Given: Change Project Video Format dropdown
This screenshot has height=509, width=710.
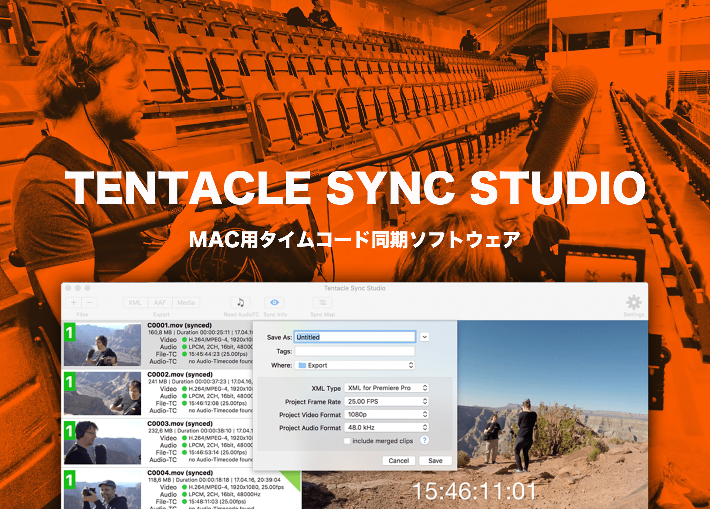Looking at the screenshot, I should [386, 414].
